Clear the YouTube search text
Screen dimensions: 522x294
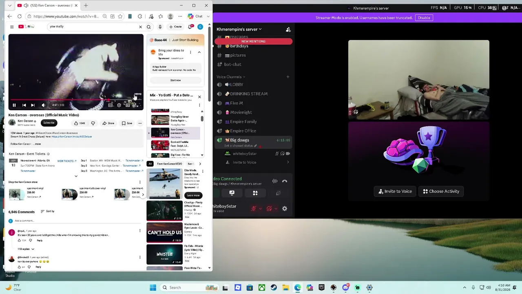pos(141,27)
